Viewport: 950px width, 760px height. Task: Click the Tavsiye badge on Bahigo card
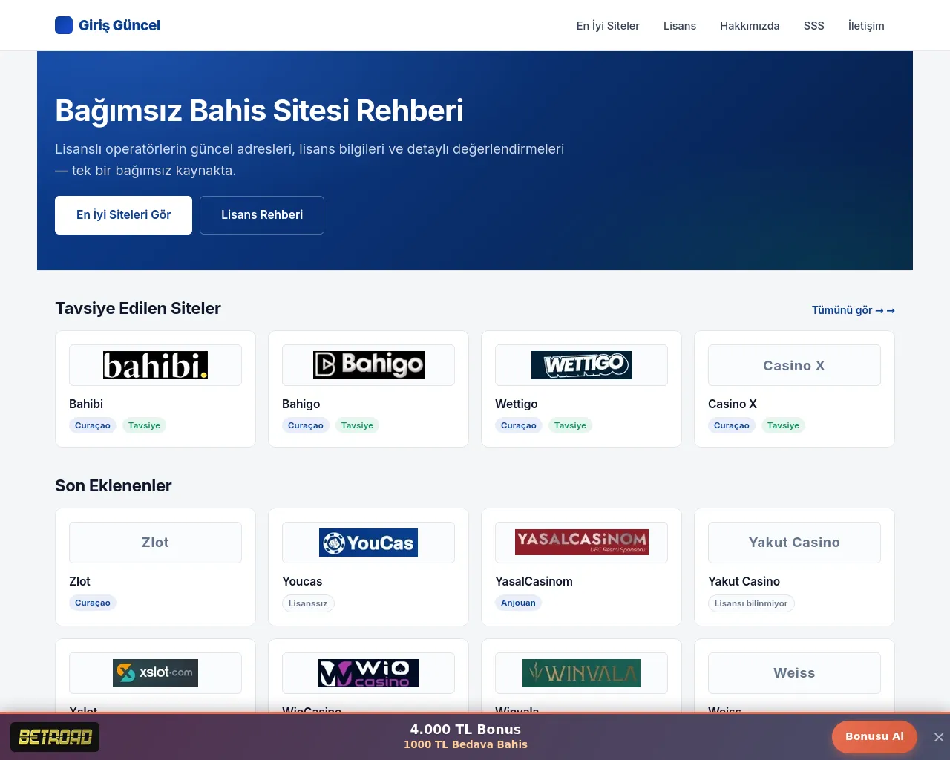point(357,425)
